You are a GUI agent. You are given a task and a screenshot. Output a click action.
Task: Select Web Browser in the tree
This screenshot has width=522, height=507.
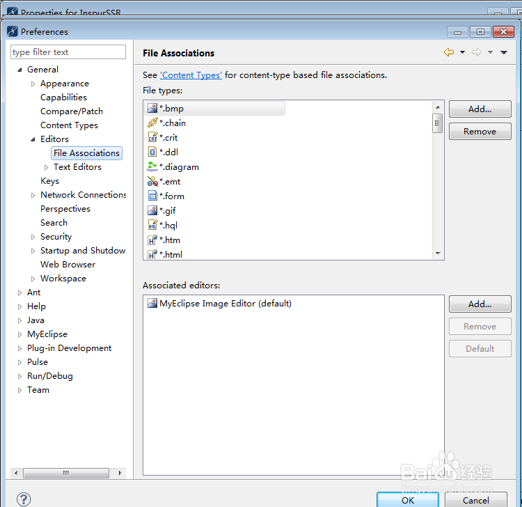click(68, 265)
